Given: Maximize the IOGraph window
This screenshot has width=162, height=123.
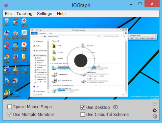Looking at the screenshot, I should tap(140, 4).
